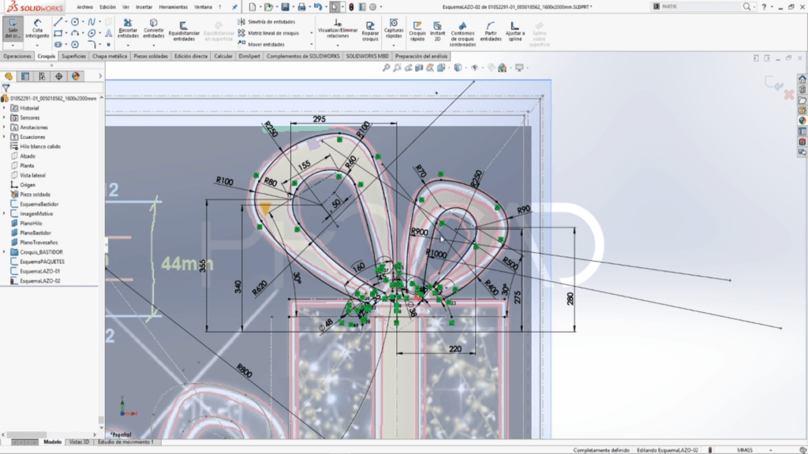The width and height of the screenshot is (808, 454).
Task: Open the Archivo menu
Action: pos(84,7)
